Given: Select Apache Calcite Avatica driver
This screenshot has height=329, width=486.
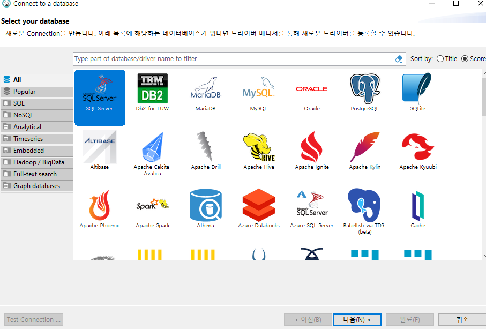Looking at the screenshot, I should pyautogui.click(x=152, y=153).
